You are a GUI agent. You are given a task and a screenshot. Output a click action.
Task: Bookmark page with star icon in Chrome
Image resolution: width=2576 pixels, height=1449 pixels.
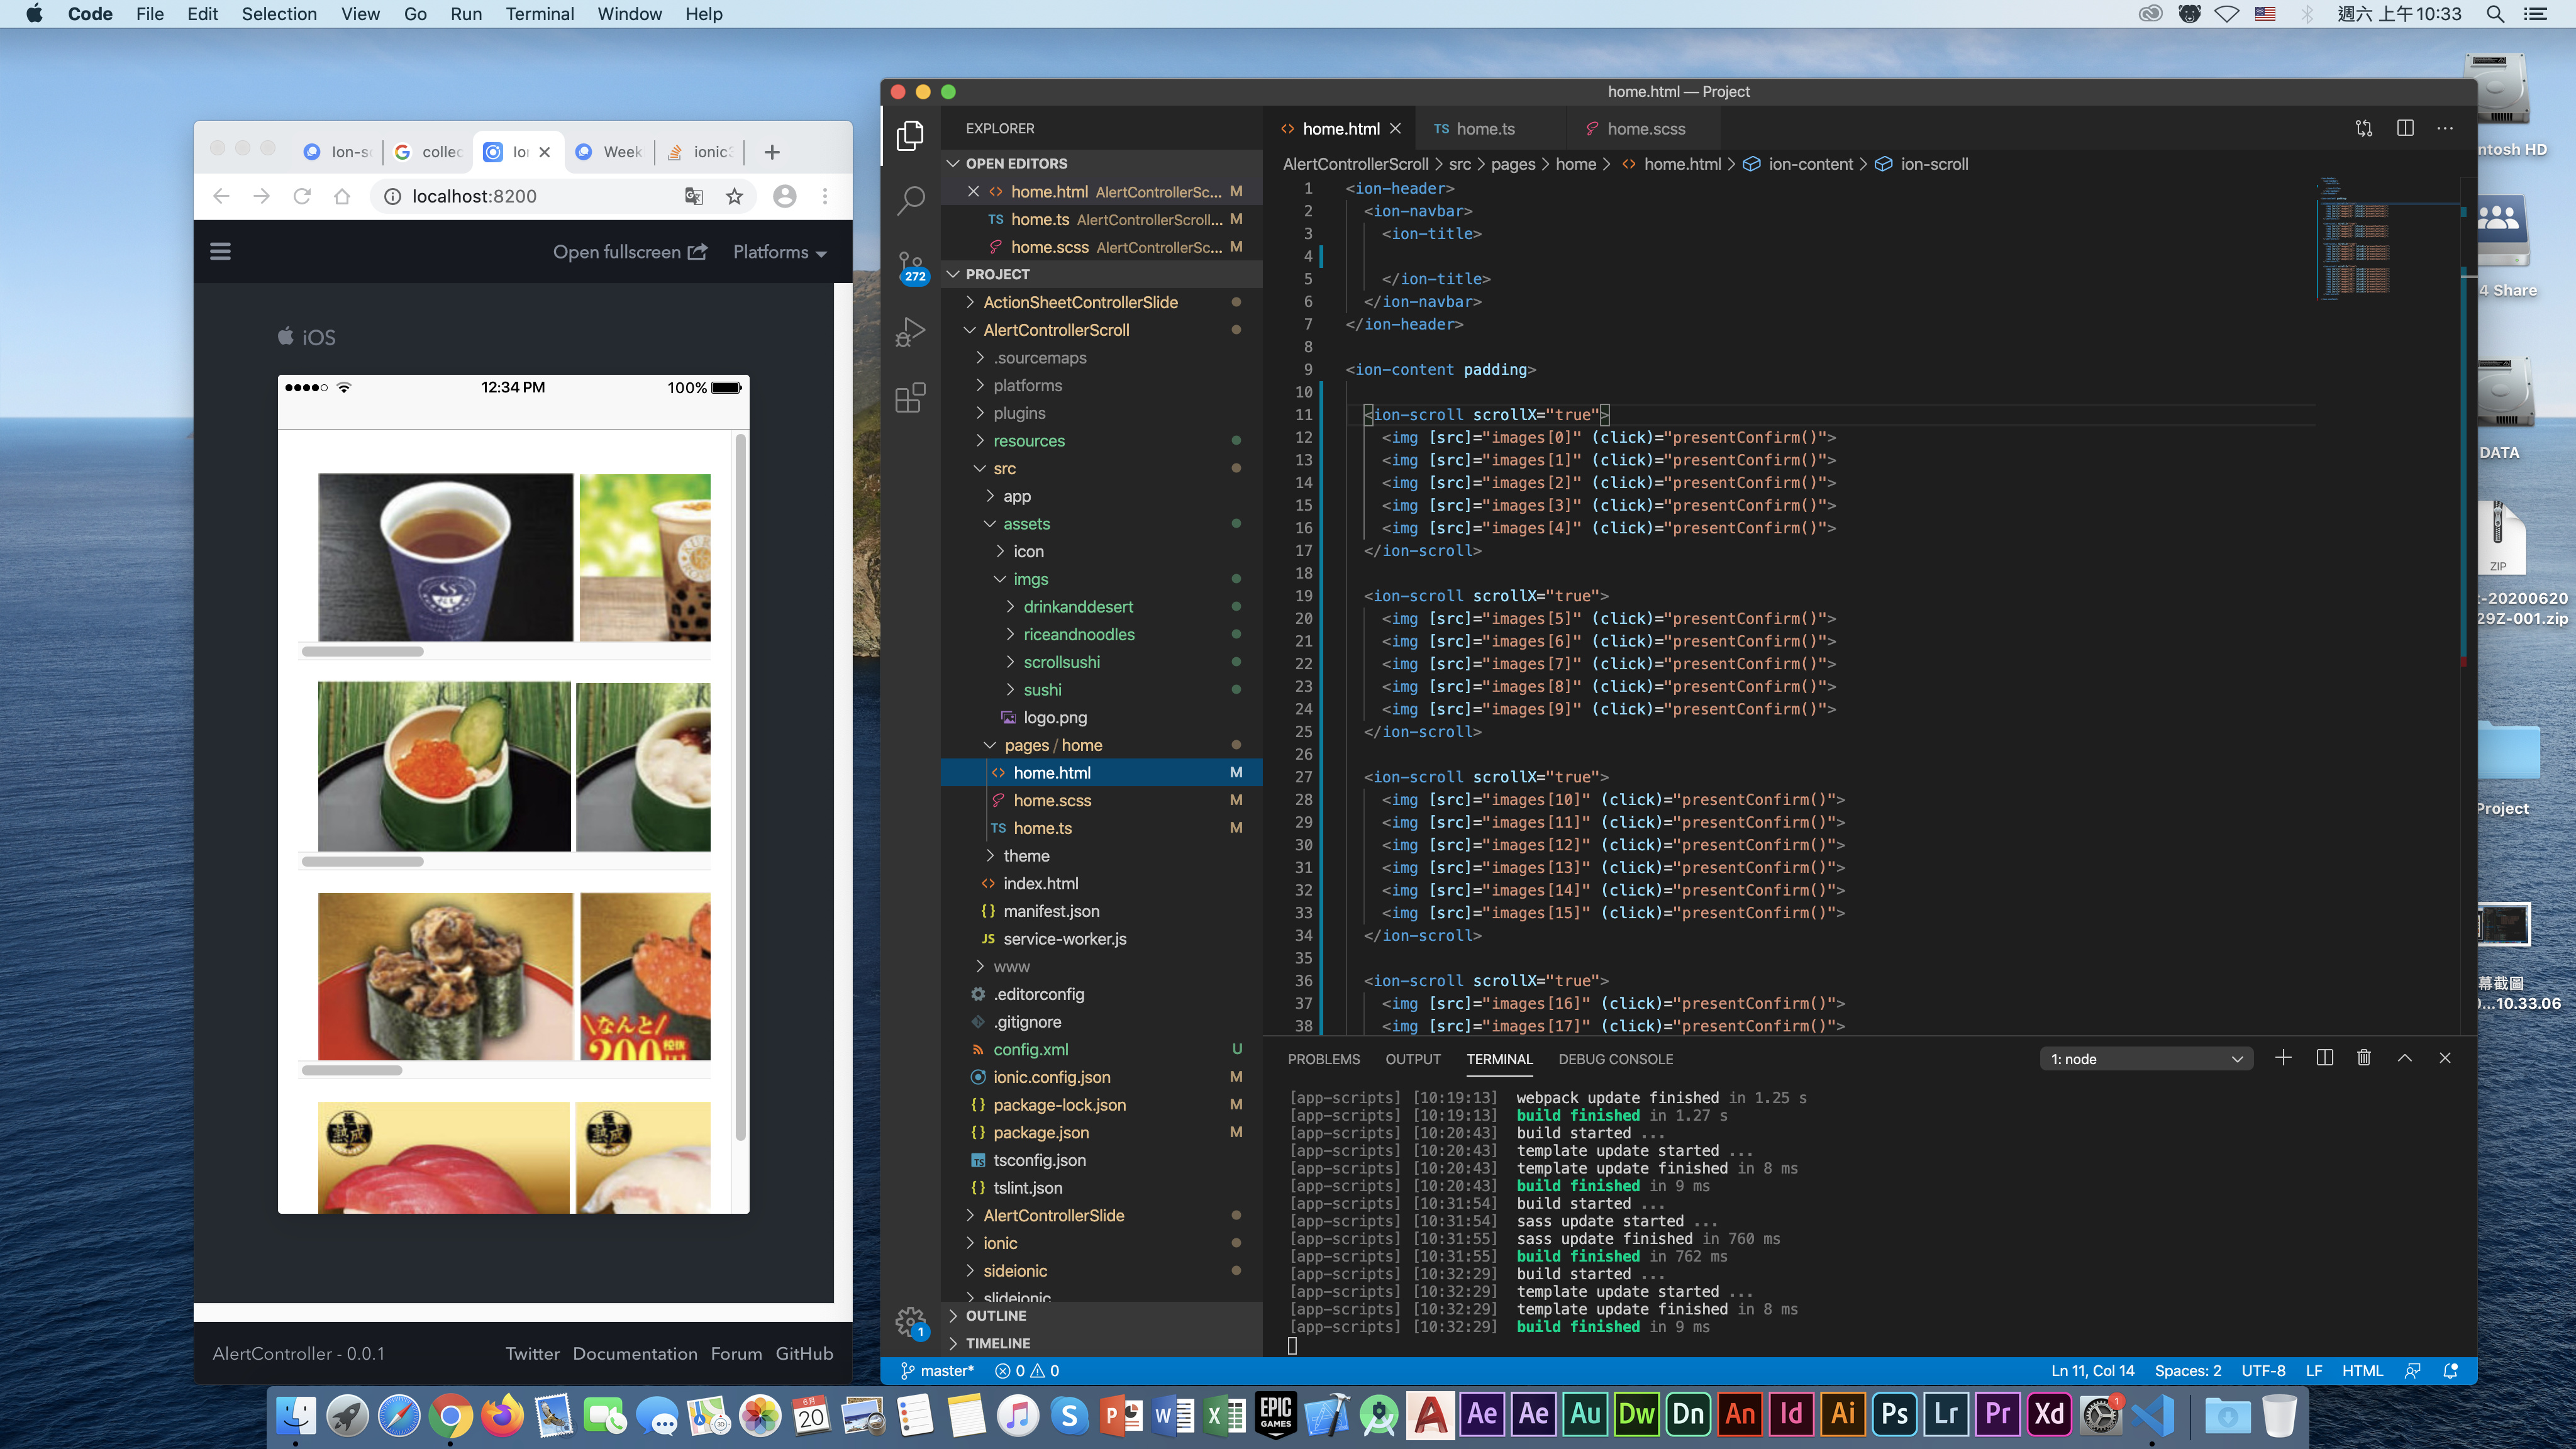[734, 196]
